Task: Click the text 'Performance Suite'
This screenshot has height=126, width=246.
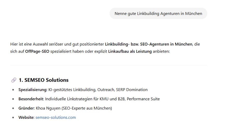Action: pyautogui.click(x=143, y=99)
